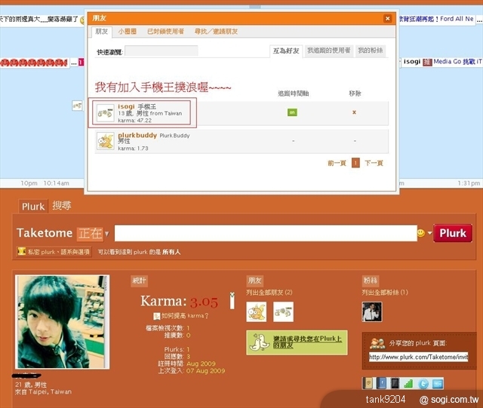Open the 尋找／邀請朋友 tab
Image resolution: width=483 pixels, height=408 pixels.
(x=216, y=32)
